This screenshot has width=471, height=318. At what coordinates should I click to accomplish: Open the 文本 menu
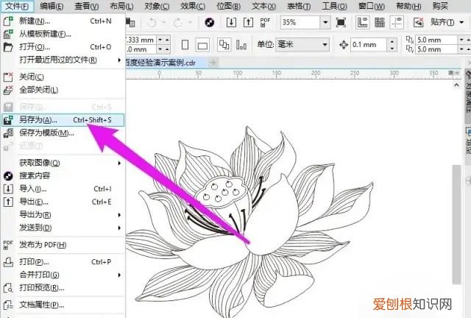tap(263, 6)
